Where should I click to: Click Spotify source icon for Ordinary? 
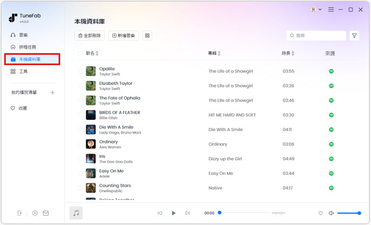(331, 144)
